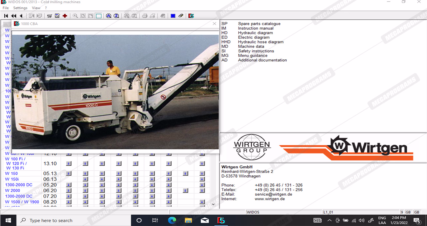Click the second printer icon in toolbar

click(x=152, y=16)
